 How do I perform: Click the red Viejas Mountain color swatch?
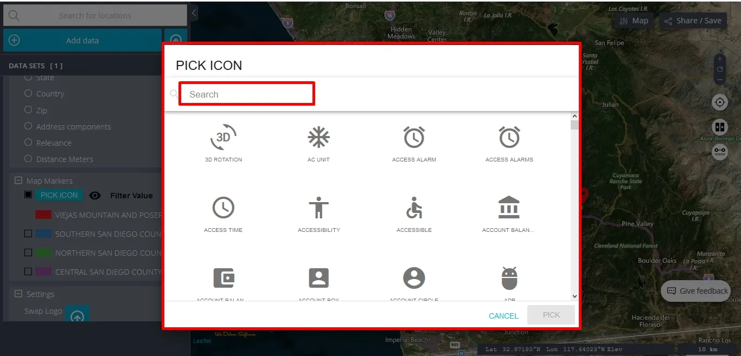pyautogui.click(x=43, y=215)
